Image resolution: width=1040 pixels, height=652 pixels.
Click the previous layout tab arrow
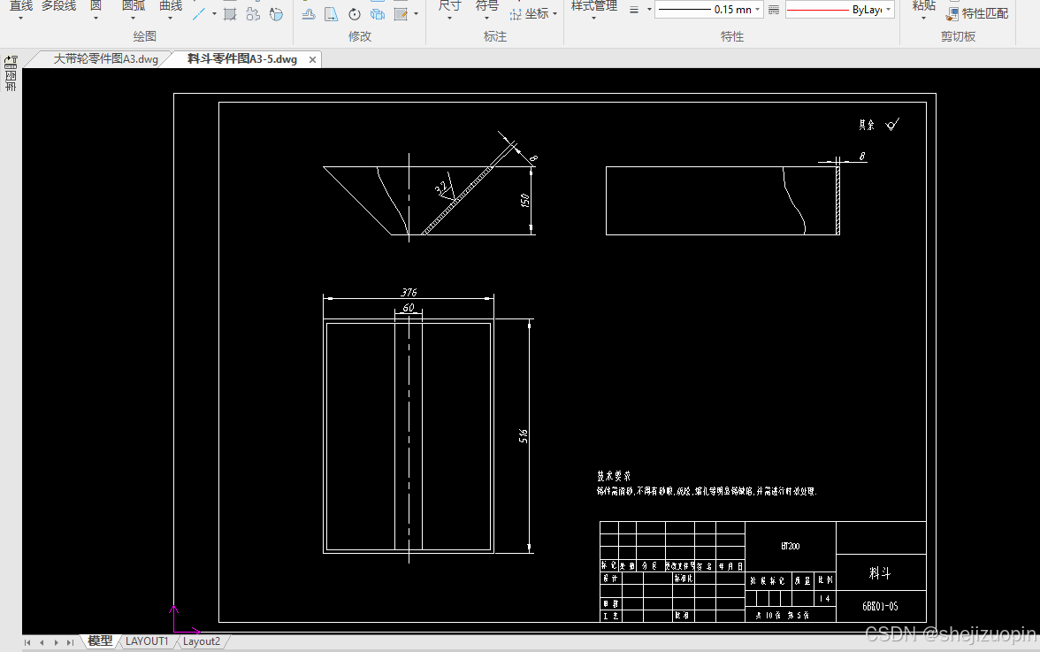(42, 643)
